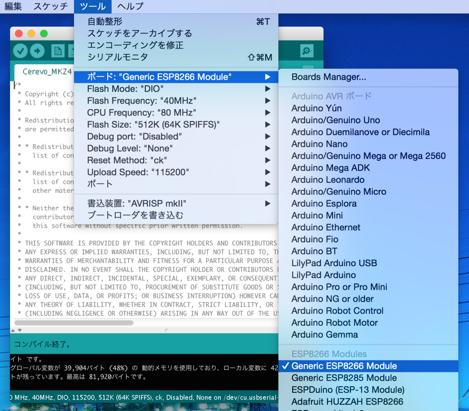Select Adafruit HUZZAH ESP8266

point(368,402)
